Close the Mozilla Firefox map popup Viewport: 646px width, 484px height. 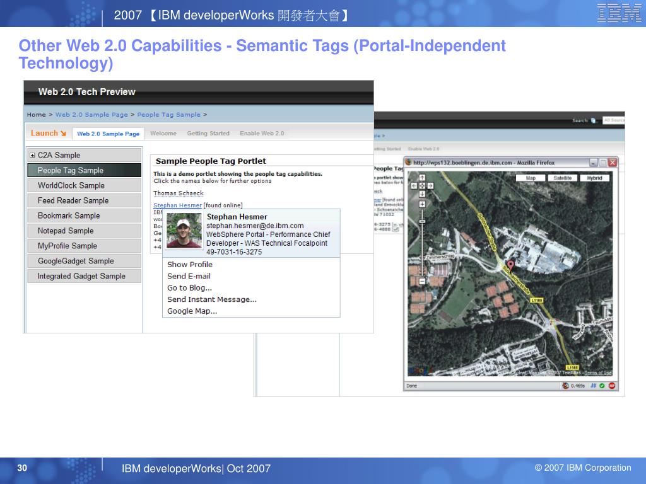613,163
